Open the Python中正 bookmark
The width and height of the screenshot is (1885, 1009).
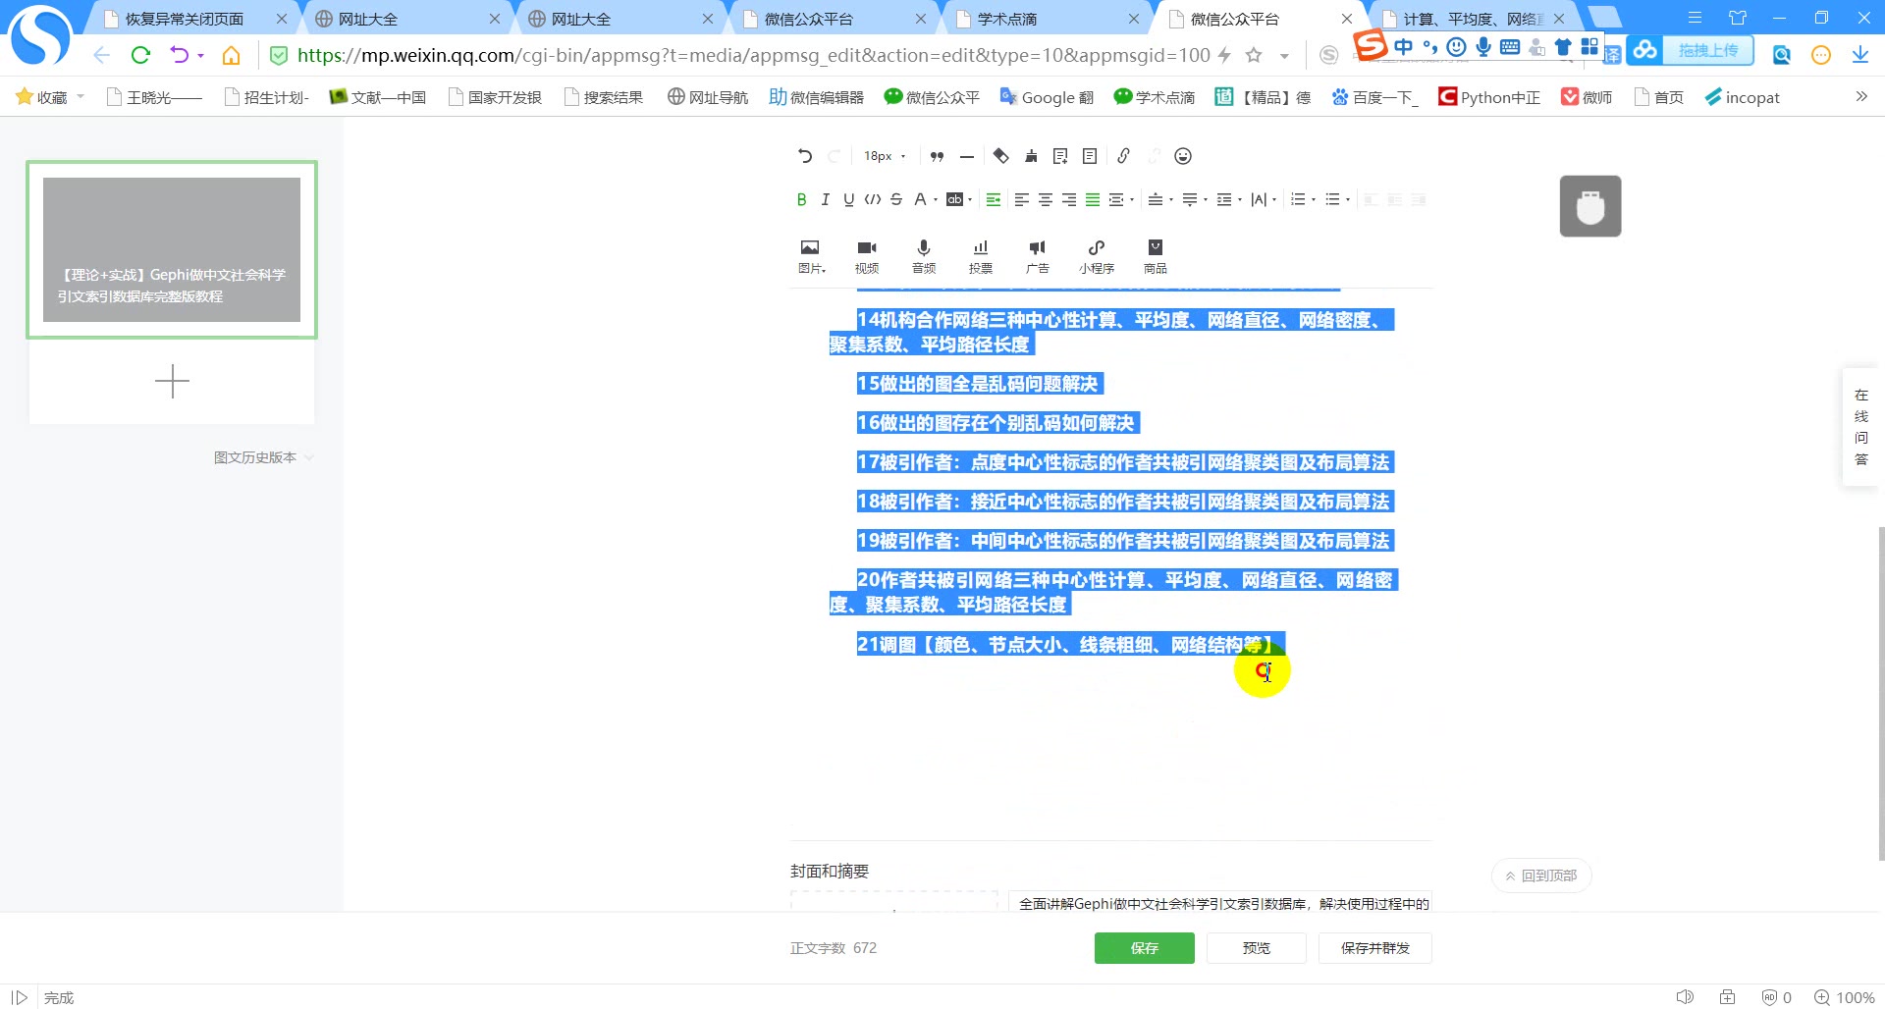tap(1489, 97)
